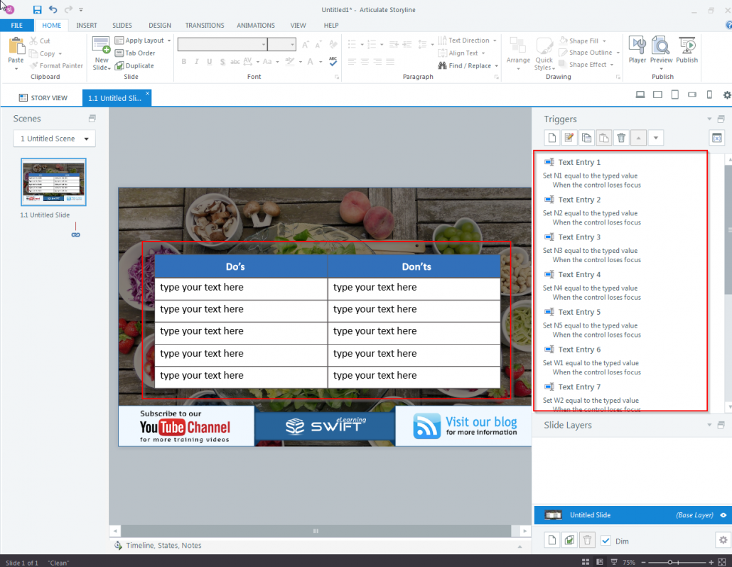Toggle the Dim checkbox in Slide Layers
Image resolution: width=732 pixels, height=567 pixels.
click(607, 540)
